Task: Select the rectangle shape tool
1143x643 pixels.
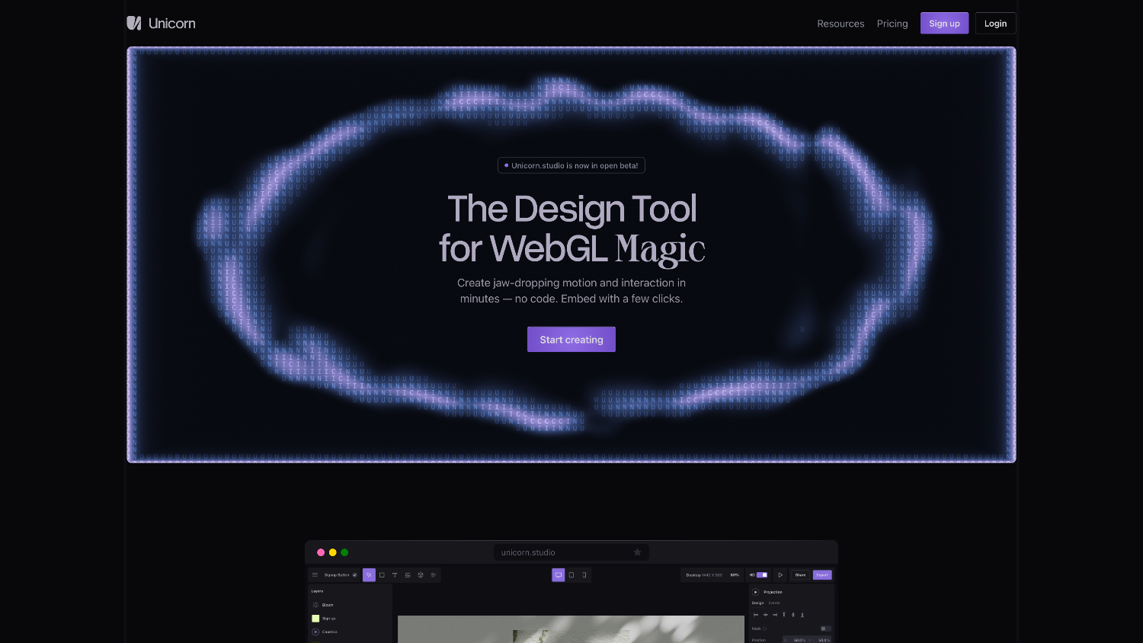Action: [382, 575]
